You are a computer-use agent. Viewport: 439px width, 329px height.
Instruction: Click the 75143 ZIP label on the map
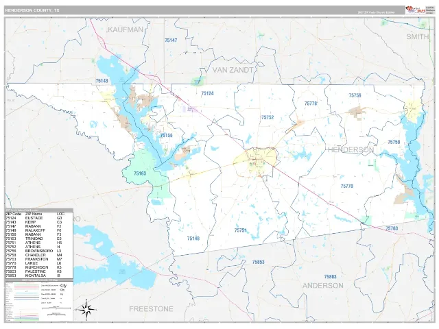pyautogui.click(x=102, y=81)
